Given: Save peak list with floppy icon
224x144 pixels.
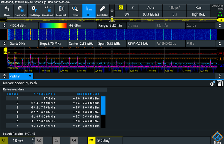Looking at the screenshot, I should [220, 83].
